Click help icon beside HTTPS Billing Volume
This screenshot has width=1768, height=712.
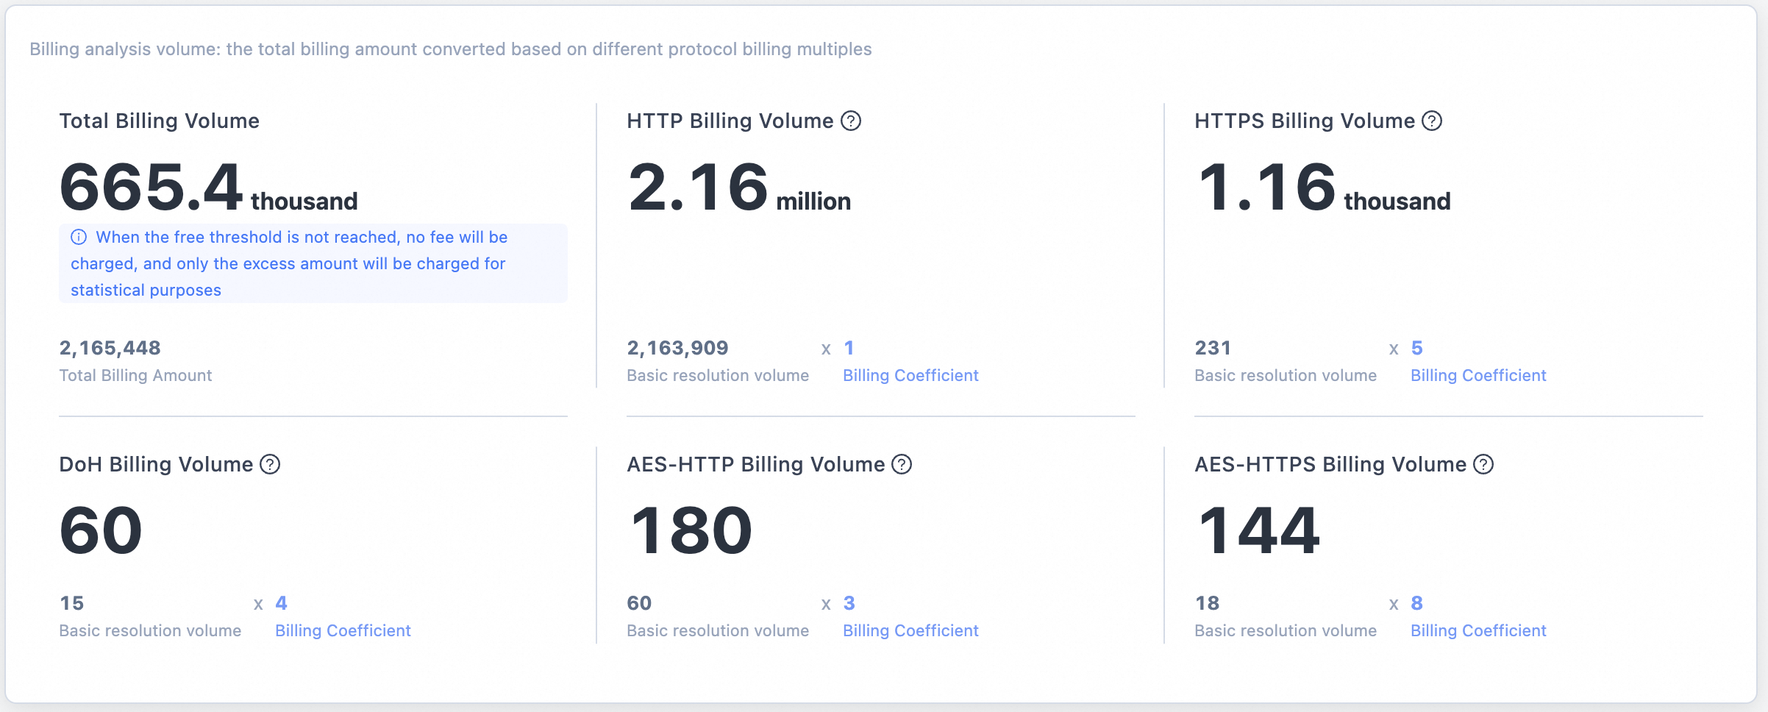click(1432, 121)
